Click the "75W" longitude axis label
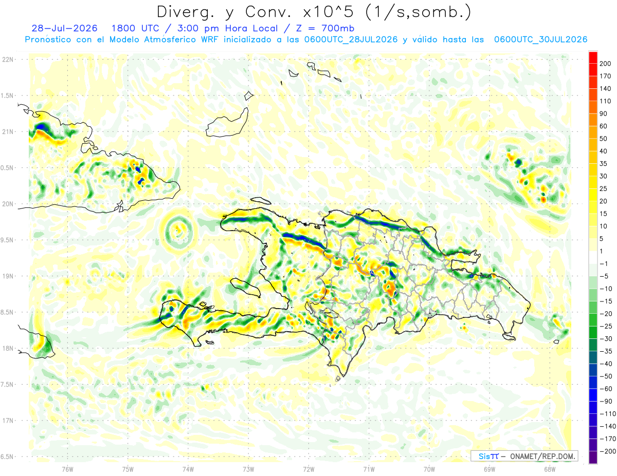This screenshot has height=476, width=617. click(128, 469)
